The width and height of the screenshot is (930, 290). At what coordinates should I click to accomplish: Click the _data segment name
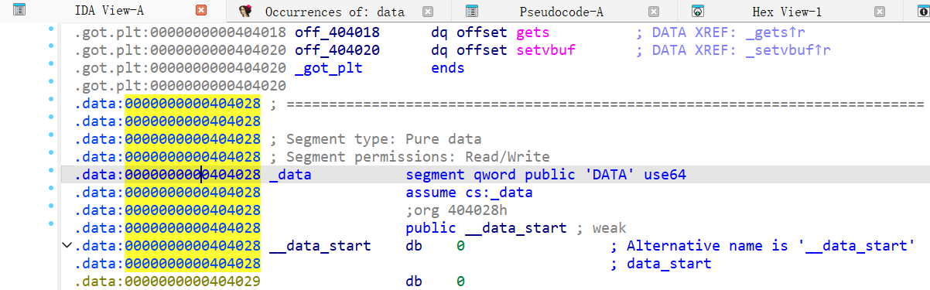290,175
